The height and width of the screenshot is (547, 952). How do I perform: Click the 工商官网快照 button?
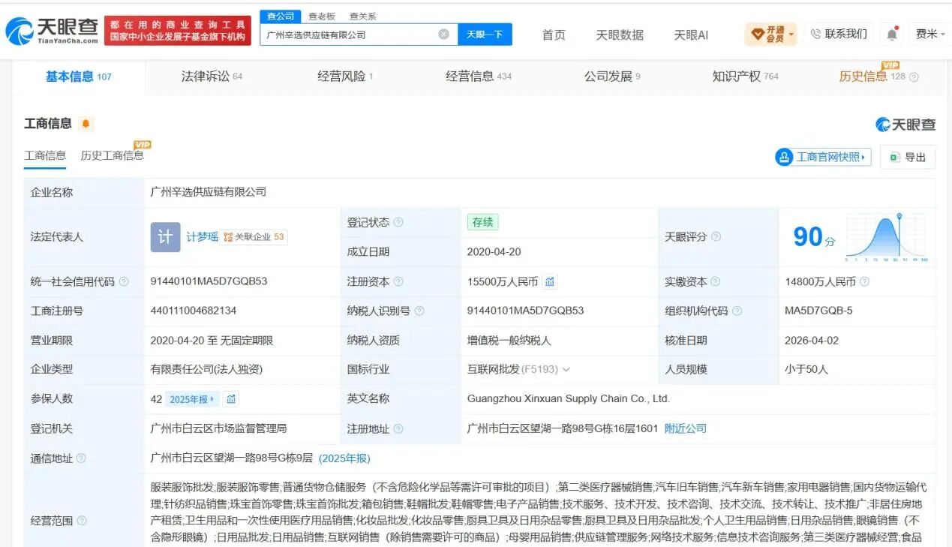(823, 157)
